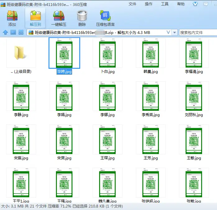This screenshot has width=217, height=210.
Task: Click the 一键解压 (One-click extract) icon
Action: [x=59, y=16]
